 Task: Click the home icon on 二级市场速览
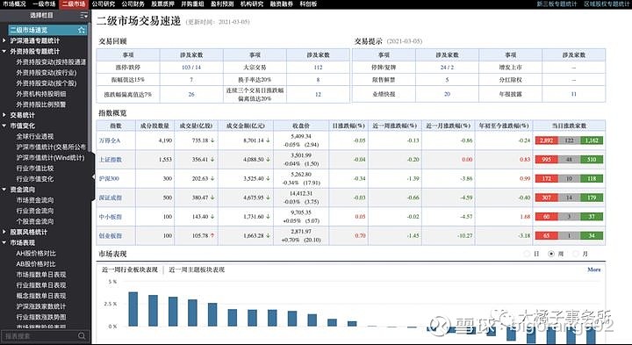[x=82, y=30]
